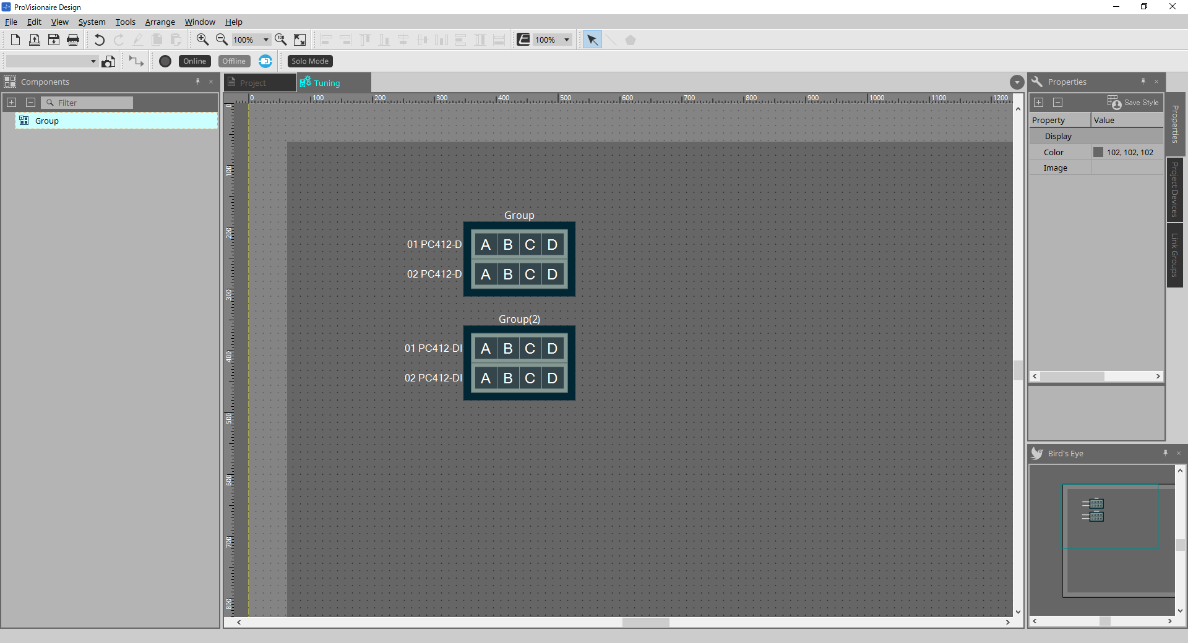
Task: Open the Project Devices side tab
Action: click(1174, 190)
